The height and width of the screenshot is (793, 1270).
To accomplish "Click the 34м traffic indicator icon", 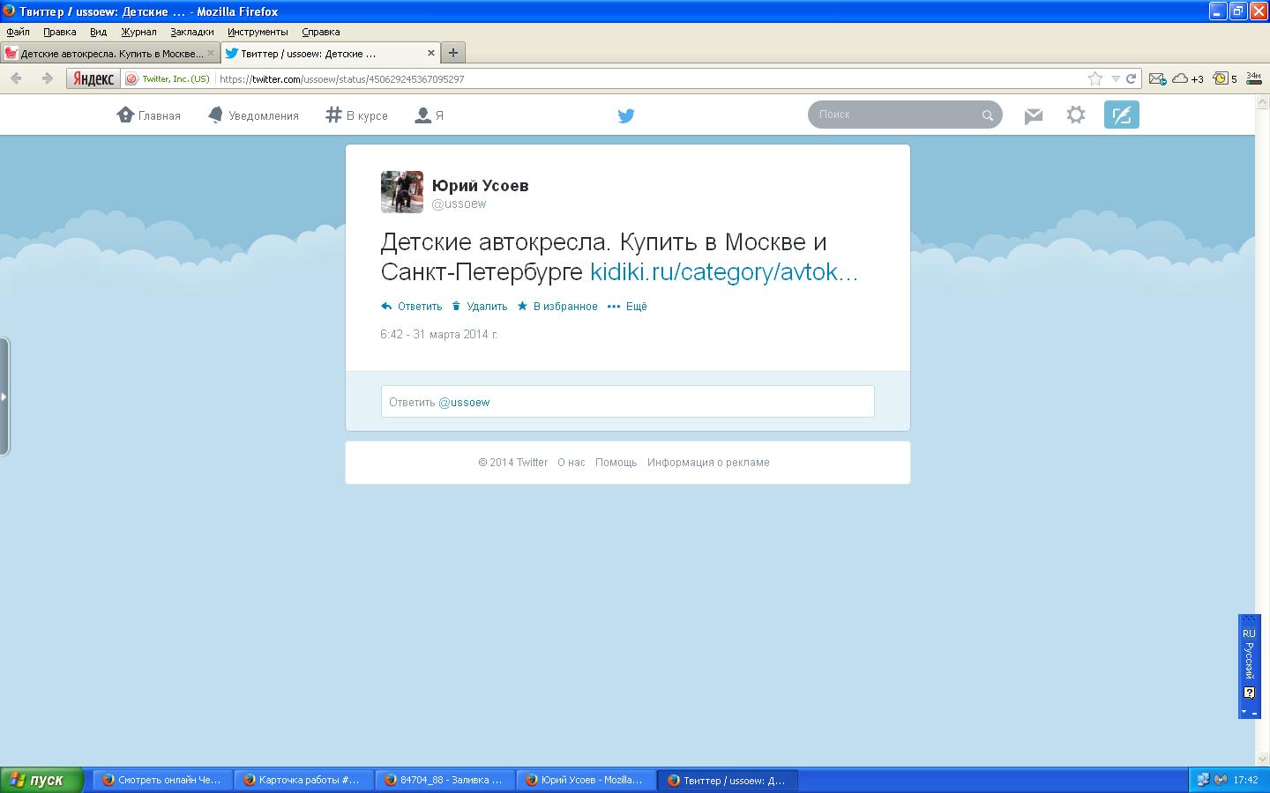I will click(1253, 78).
